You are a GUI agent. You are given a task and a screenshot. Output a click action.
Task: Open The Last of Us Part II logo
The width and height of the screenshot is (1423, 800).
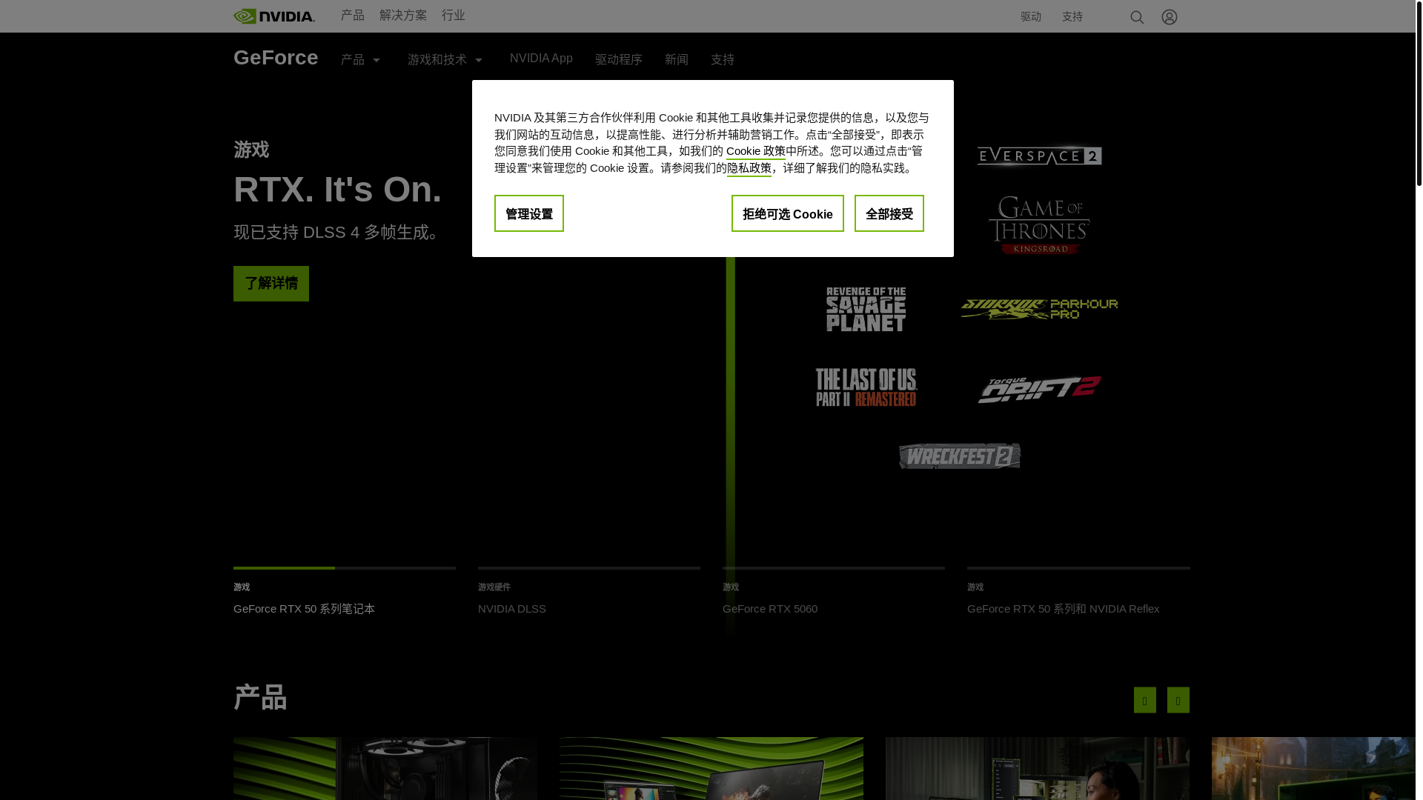[866, 387]
